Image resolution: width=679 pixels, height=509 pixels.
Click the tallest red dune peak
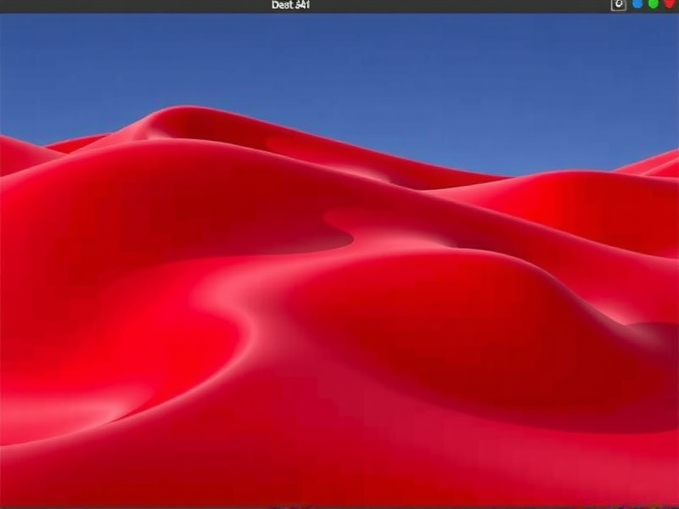[182, 110]
